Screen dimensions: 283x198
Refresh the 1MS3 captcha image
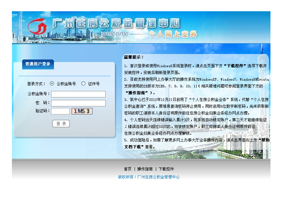(x=82, y=111)
